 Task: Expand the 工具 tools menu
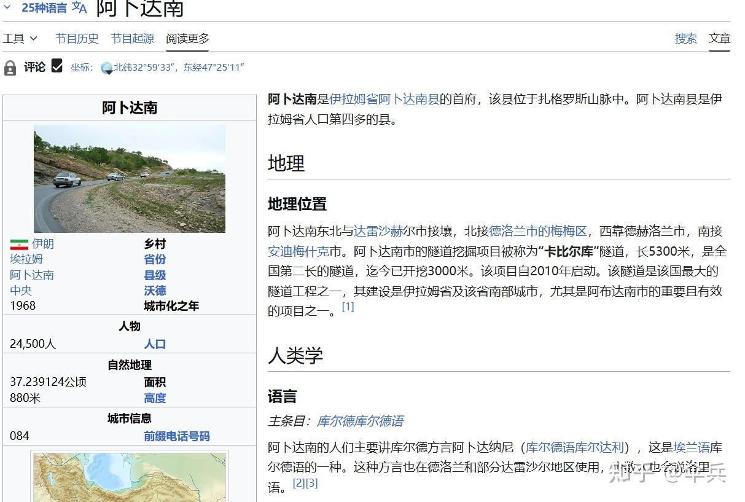point(20,39)
